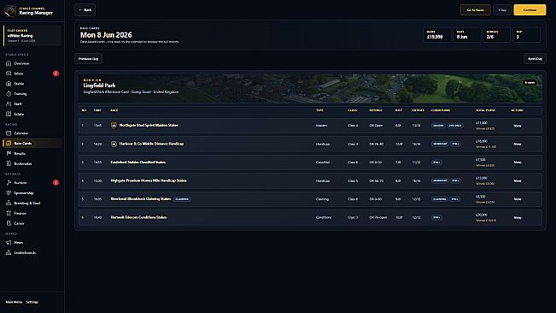Click the Lingfield Park course banner image
This screenshot has height=313, width=556.
pos(310,89)
